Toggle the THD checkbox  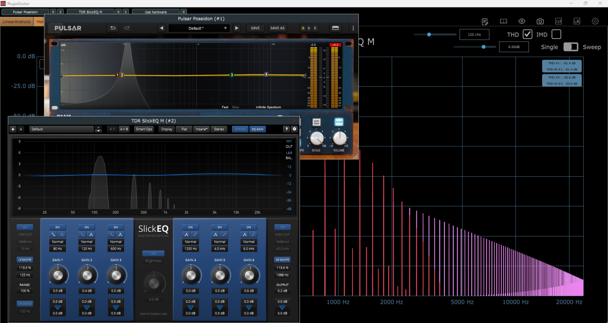click(x=527, y=34)
